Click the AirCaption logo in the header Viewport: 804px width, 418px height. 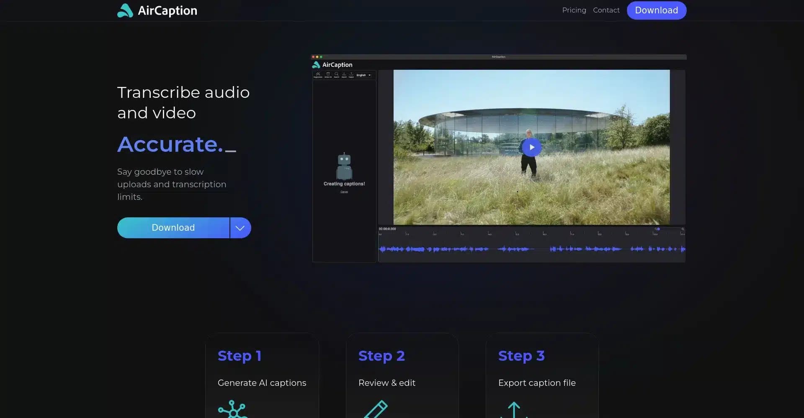pos(157,10)
